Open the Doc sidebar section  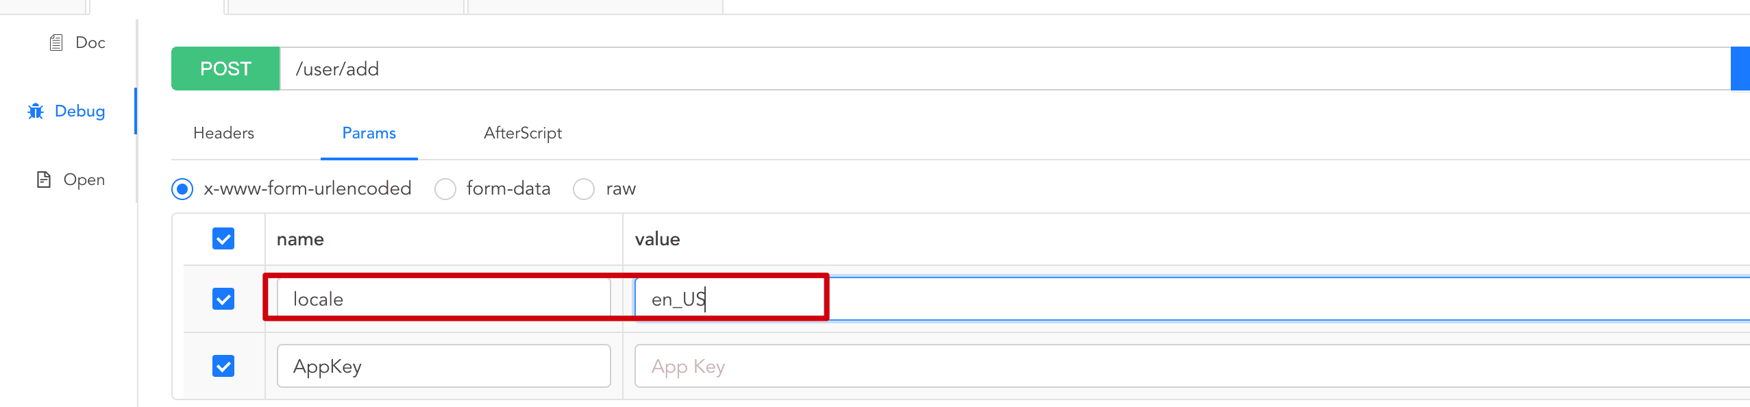click(90, 42)
